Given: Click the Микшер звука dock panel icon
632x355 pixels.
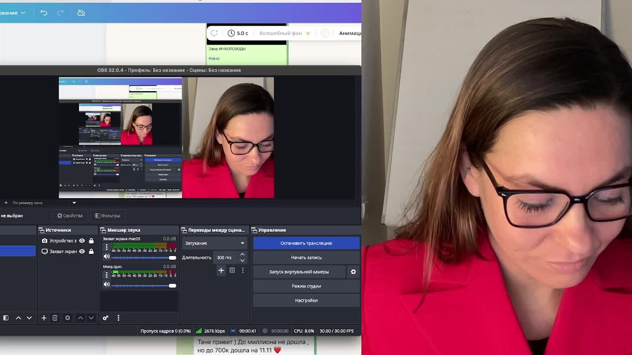Looking at the screenshot, I should pos(103,230).
